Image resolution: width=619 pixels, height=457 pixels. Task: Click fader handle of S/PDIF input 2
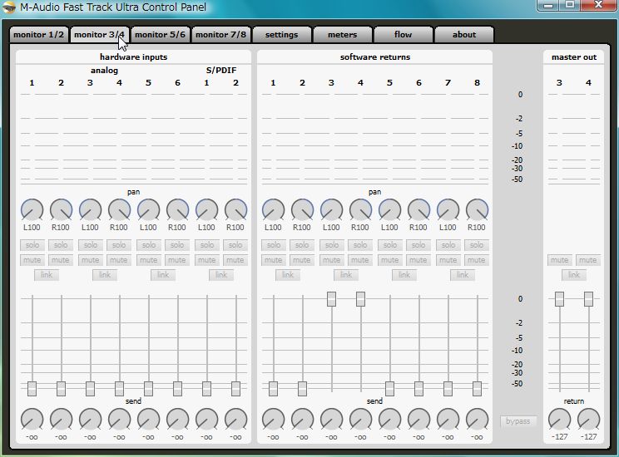pos(235,389)
